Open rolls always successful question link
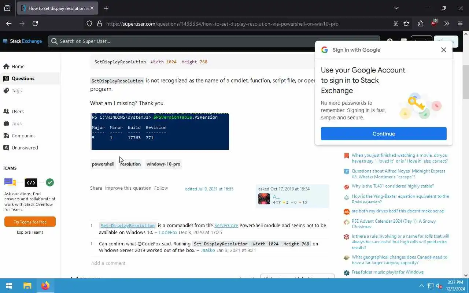 [400, 242]
